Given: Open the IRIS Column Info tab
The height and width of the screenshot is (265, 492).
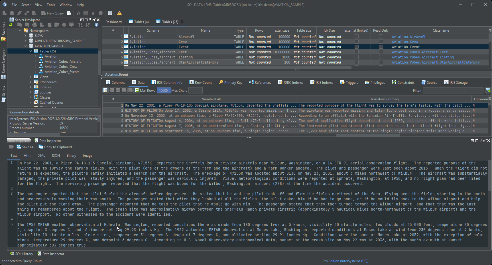Looking at the screenshot, I should click(167, 82).
